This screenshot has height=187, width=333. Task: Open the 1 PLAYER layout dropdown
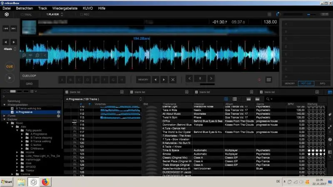tap(55, 15)
